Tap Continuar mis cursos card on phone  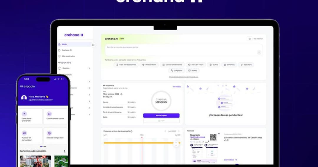click(55, 117)
